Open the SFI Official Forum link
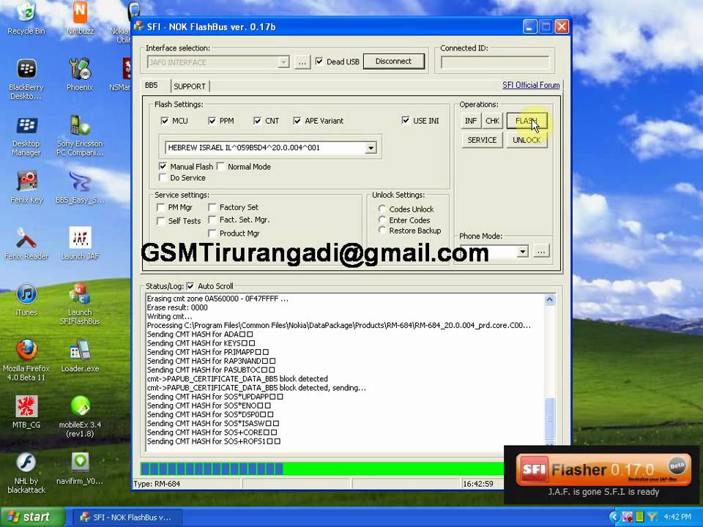703x527 pixels. coord(531,85)
